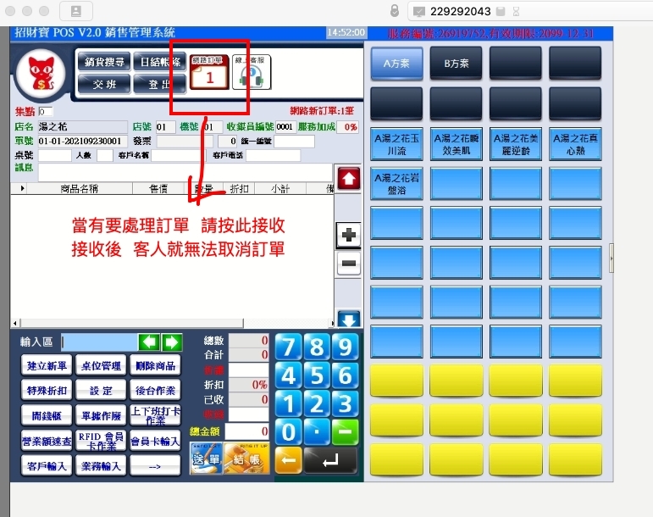The image size is (653, 517).
Task: Tap keypad digit 6
Action: [x=346, y=375]
